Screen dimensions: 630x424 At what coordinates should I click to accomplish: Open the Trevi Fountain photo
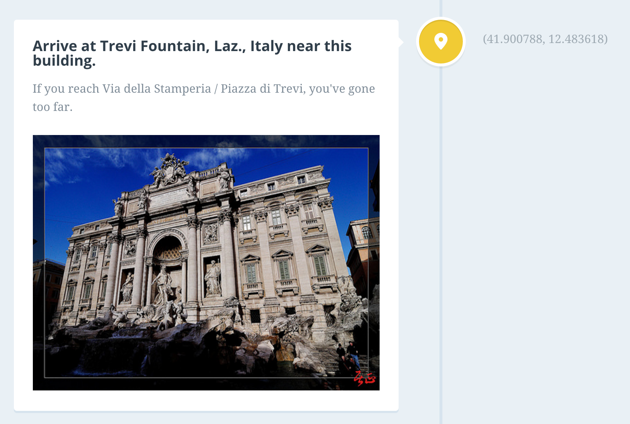[x=206, y=263]
